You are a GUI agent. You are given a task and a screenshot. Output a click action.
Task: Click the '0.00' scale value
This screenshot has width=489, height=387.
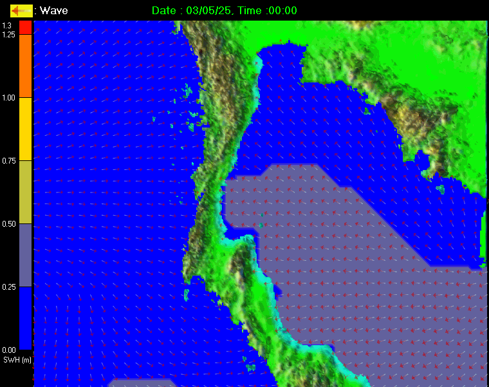point(9,350)
